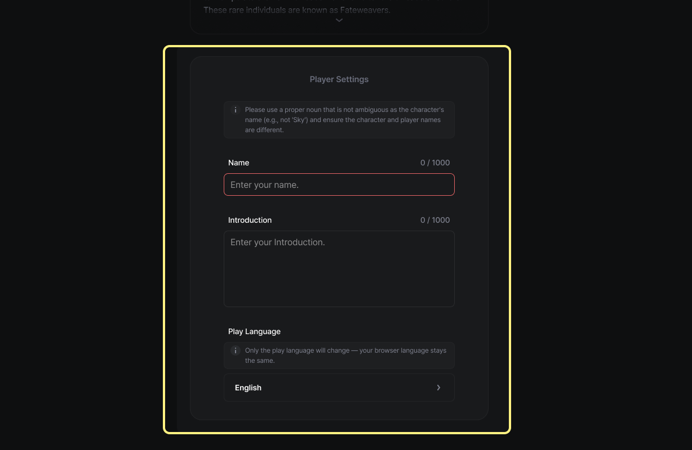
Task: Click the 'Only the play language will change' note
Action: [345, 355]
